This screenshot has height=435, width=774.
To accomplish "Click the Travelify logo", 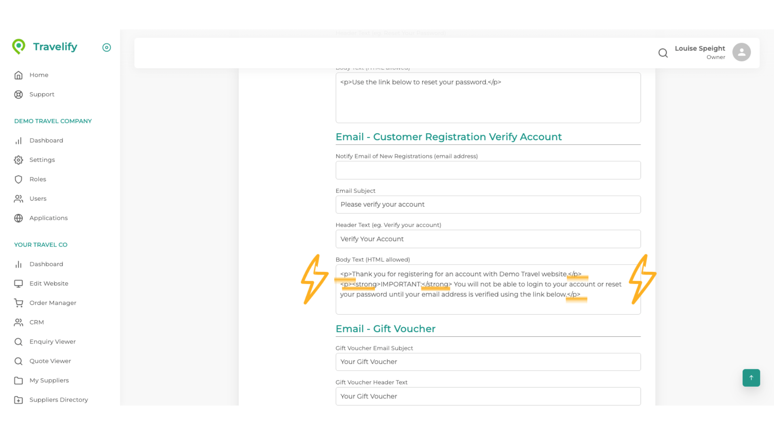I will coord(45,47).
